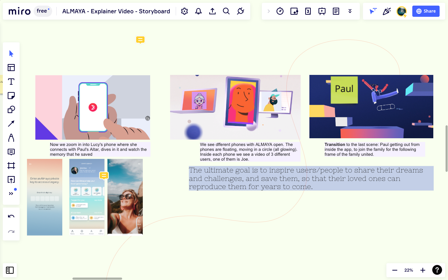This screenshot has height=280, width=448.
Task: Select the floating phones illustration
Action: [235, 107]
